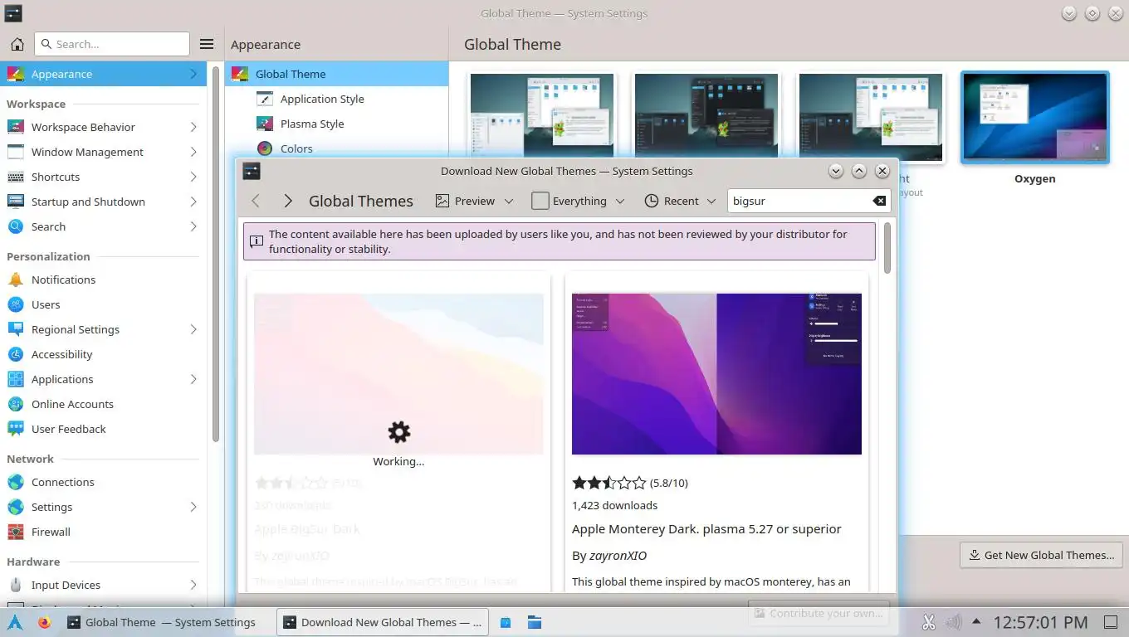
Task: Go back in the download dialog
Action: tap(256, 201)
